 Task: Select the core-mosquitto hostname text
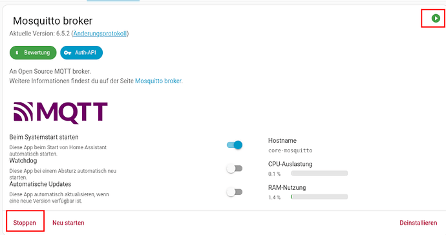[x=290, y=150]
